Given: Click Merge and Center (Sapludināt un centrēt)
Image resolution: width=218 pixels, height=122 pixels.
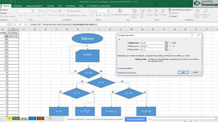Looking at the screenshot, I should [x=76, y=15].
